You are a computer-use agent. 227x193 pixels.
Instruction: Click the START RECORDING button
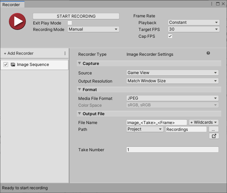click(76, 16)
